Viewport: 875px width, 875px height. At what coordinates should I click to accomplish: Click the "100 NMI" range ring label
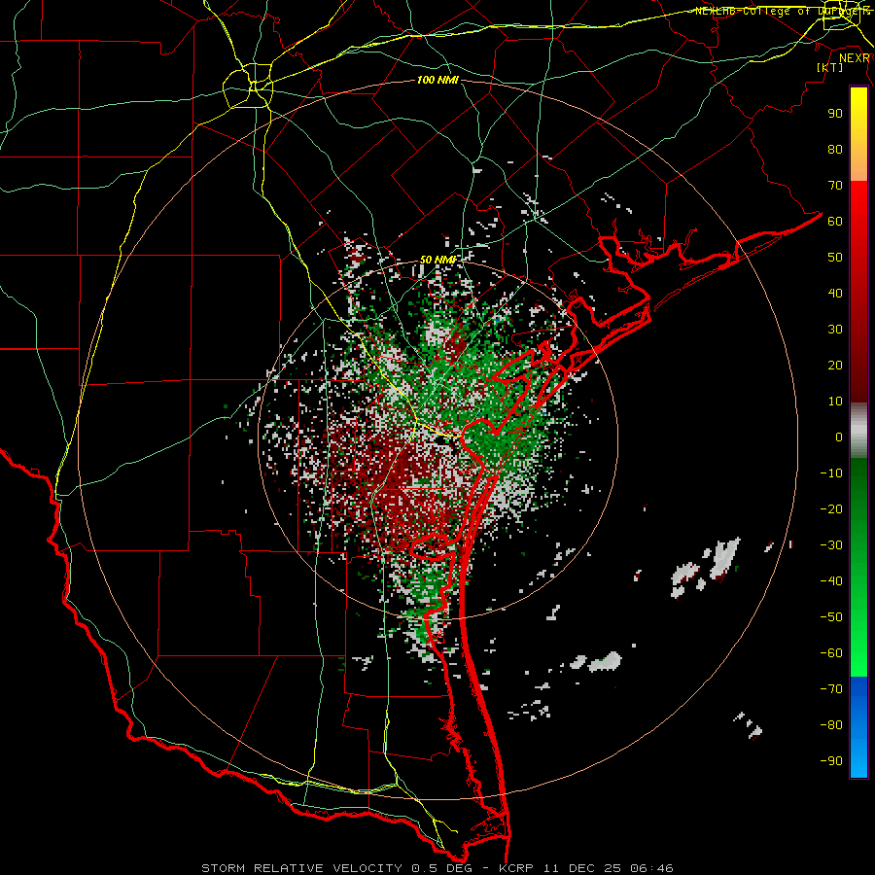pyautogui.click(x=437, y=81)
